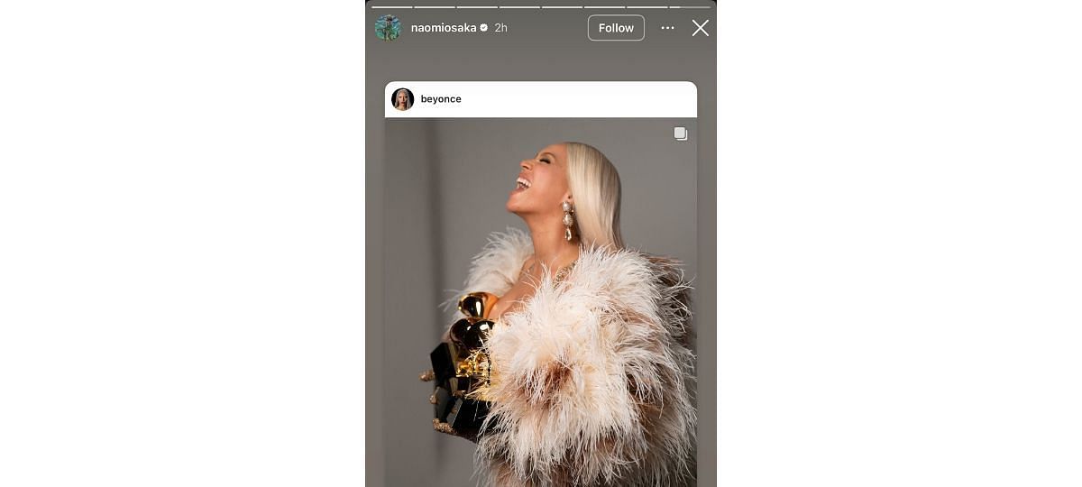This screenshot has width=1082, height=487.
Task: Open naomiosaka's profile picture avatar
Action: [x=388, y=28]
